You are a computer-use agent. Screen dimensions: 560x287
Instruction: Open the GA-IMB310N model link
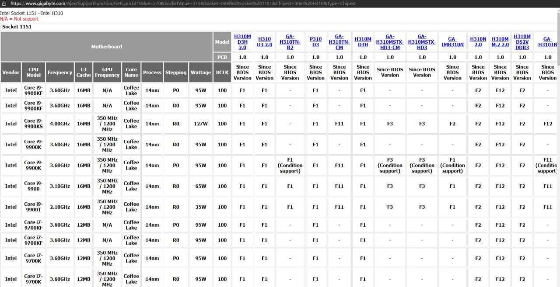pyautogui.click(x=452, y=42)
